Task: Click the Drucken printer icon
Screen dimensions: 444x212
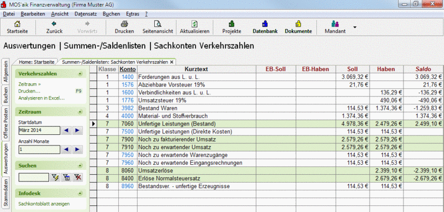Action: pyautogui.click(x=124, y=24)
